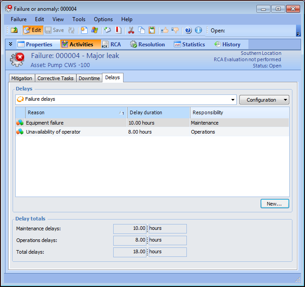Click the scissors cut icon
This screenshot has width=305, height=287.
tap(131, 30)
